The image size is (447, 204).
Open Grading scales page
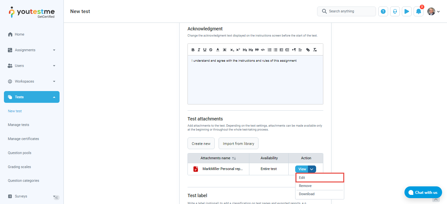19,167
